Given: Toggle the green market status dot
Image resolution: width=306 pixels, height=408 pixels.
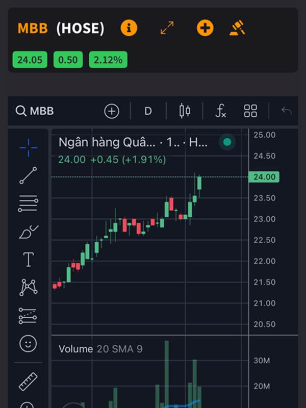Looking at the screenshot, I should pos(227,142).
